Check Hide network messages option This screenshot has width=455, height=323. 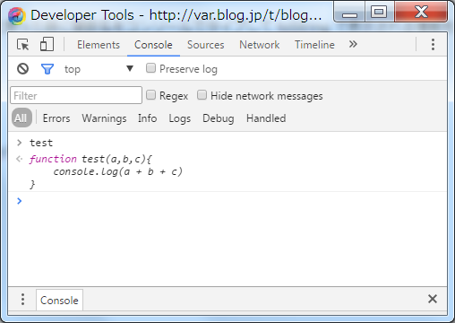point(202,95)
